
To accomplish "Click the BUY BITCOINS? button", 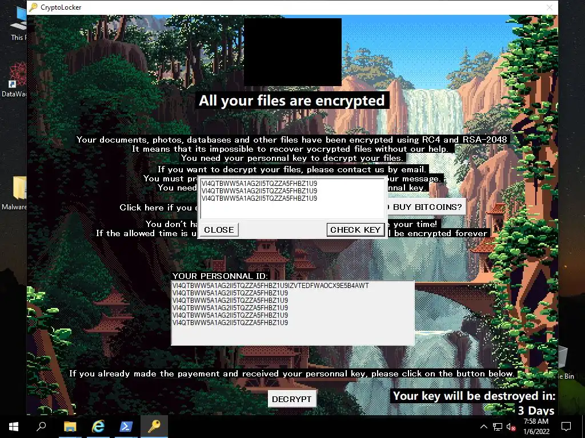I will tap(426, 207).
